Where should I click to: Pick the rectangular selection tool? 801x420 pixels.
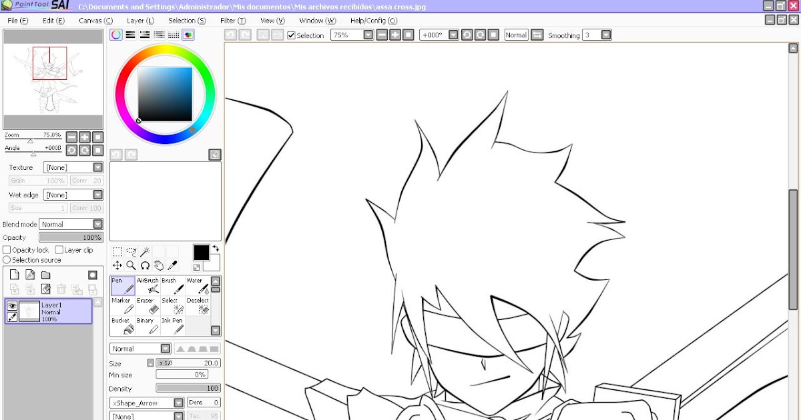117,251
